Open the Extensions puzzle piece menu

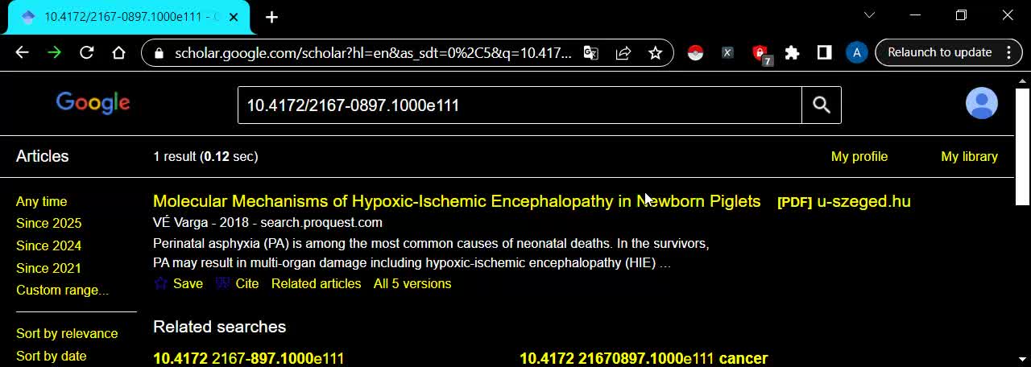(x=792, y=53)
